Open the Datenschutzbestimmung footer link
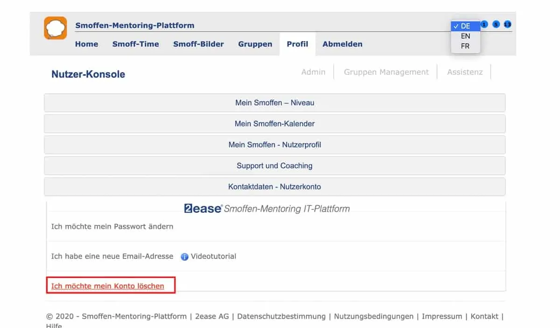This screenshot has height=328, width=560. click(x=281, y=316)
